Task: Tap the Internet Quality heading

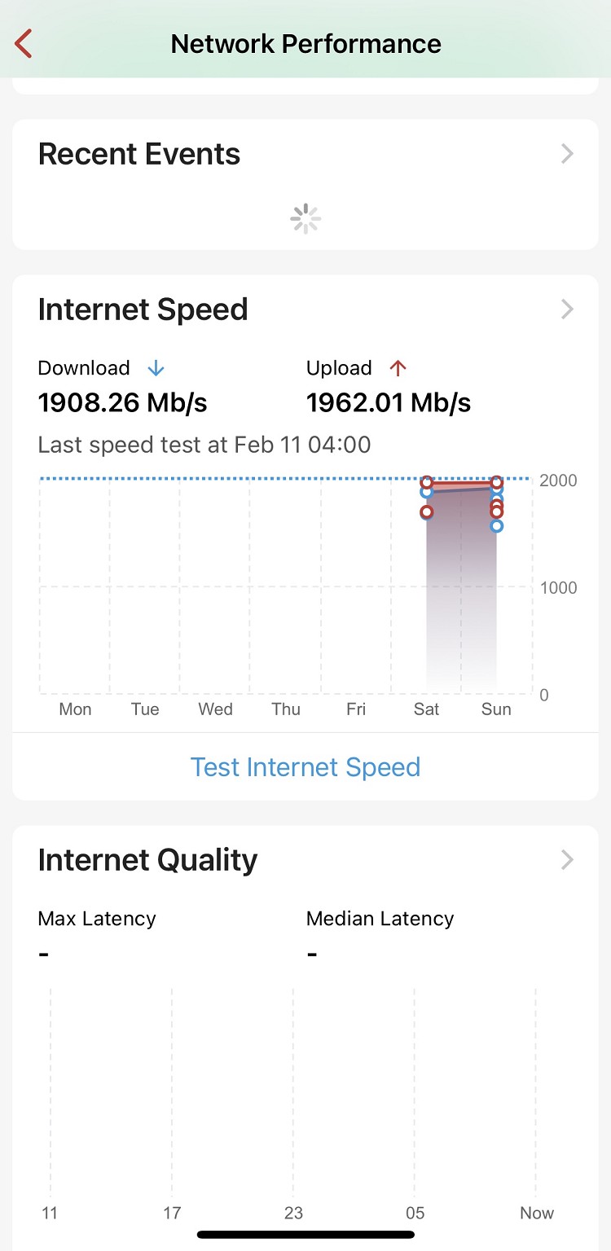Action: pyautogui.click(x=148, y=860)
